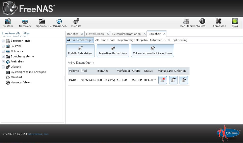
Task: Click the Größe column header
Action: 136,71
